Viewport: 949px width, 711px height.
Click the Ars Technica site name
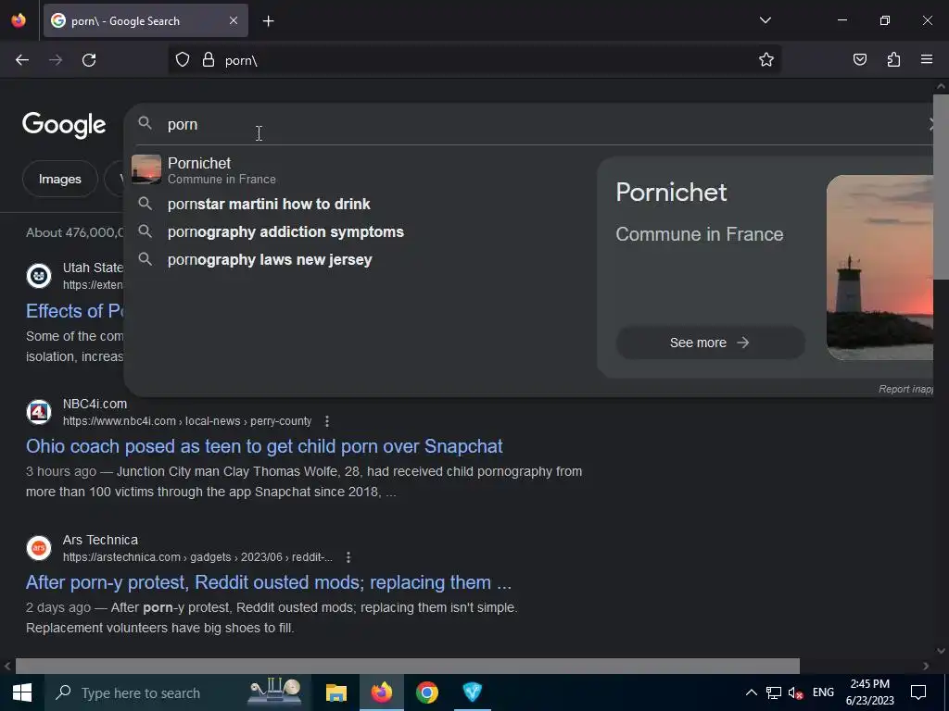click(x=100, y=540)
